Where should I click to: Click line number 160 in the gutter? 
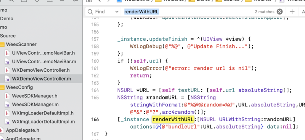[x=95, y=61]
